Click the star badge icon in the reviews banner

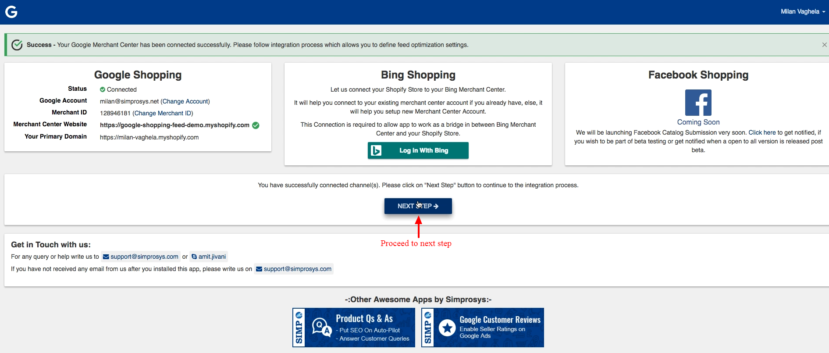pyautogui.click(x=447, y=328)
